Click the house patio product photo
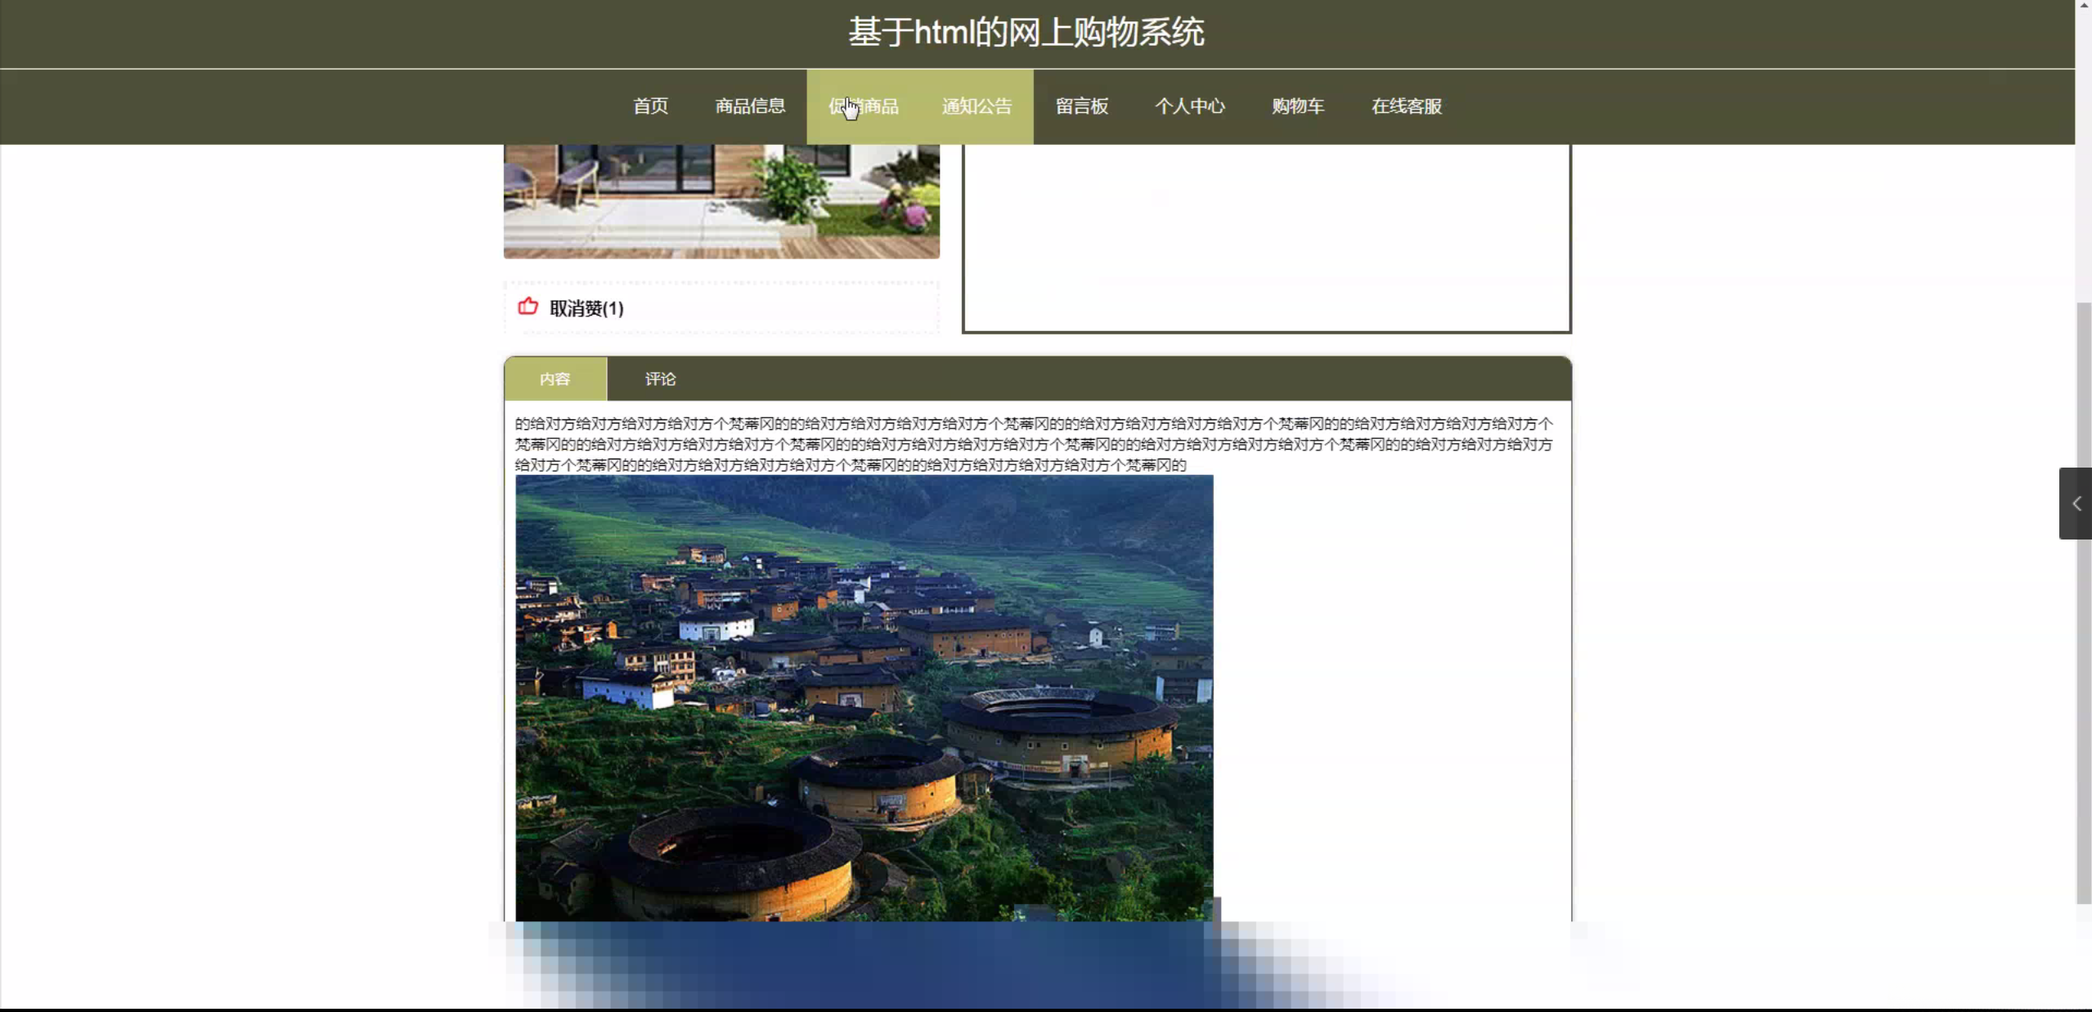The height and width of the screenshot is (1012, 2092). pos(721,201)
